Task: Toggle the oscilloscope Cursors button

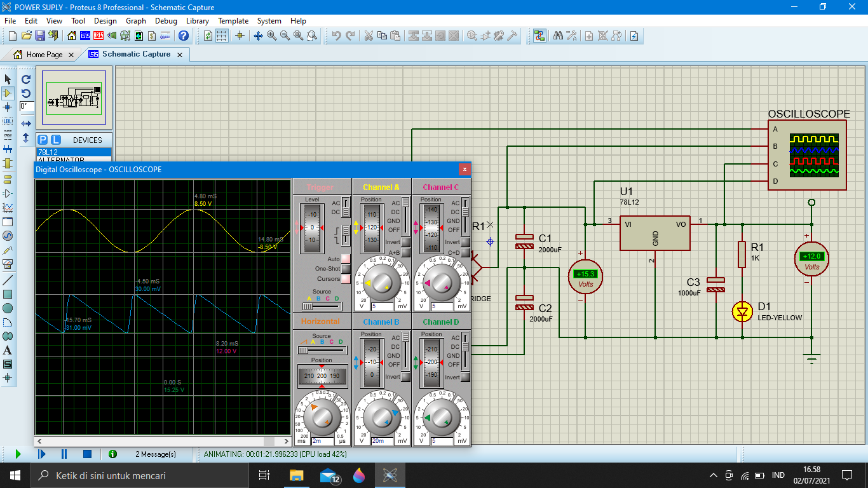Action: [346, 279]
